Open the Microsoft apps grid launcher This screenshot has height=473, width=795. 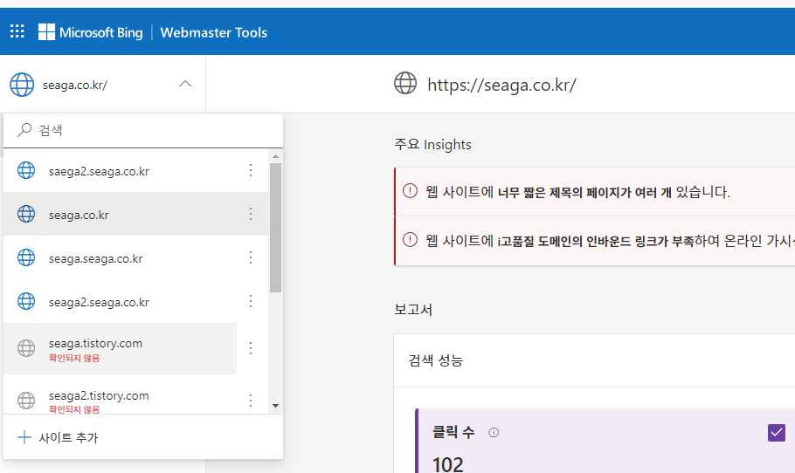[17, 31]
